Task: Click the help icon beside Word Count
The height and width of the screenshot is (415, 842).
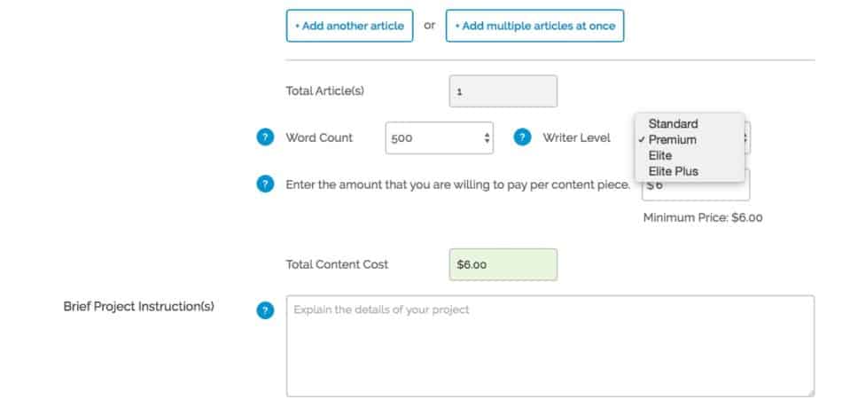Action: [265, 137]
